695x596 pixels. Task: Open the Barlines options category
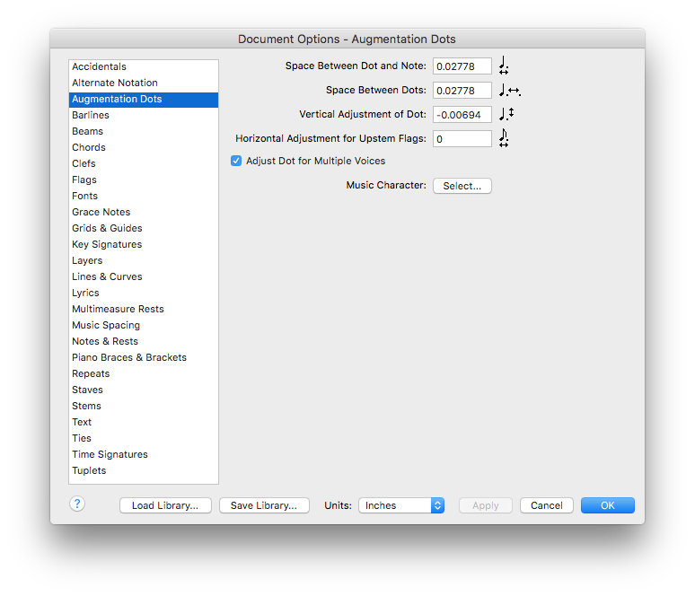(144, 115)
